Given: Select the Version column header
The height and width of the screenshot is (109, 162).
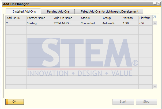Looking at the screenshot, I should pos(130,18).
